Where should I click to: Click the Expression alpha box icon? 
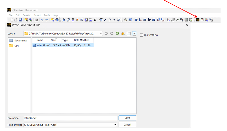86,20
